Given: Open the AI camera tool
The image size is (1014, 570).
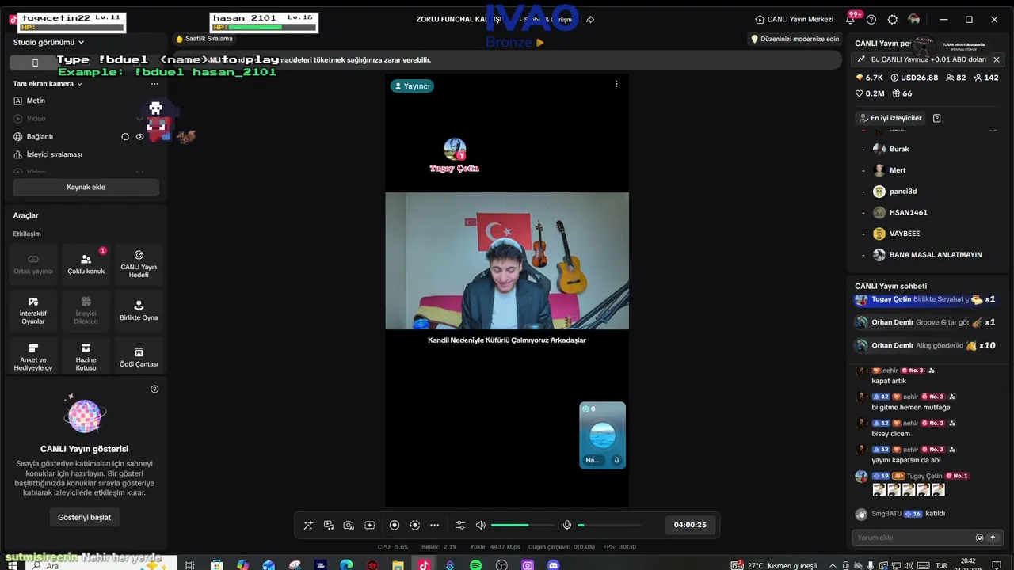Looking at the screenshot, I should point(349,525).
